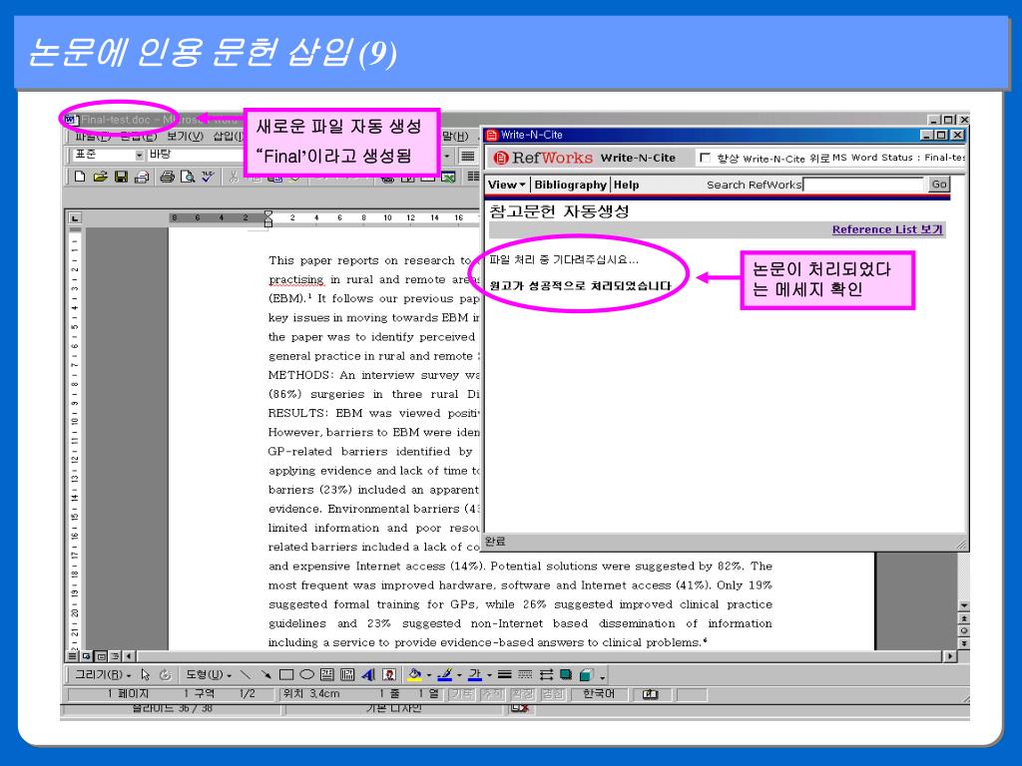Viewport: 1022px width, 766px height.
Task: Switch to Normal view button at bottom left
Action: click(x=73, y=656)
